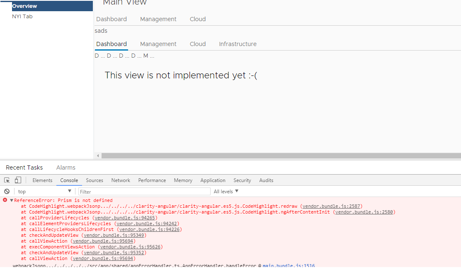Expand the ReferenceError stack trace arrow
The image size is (461, 277).
11,200
